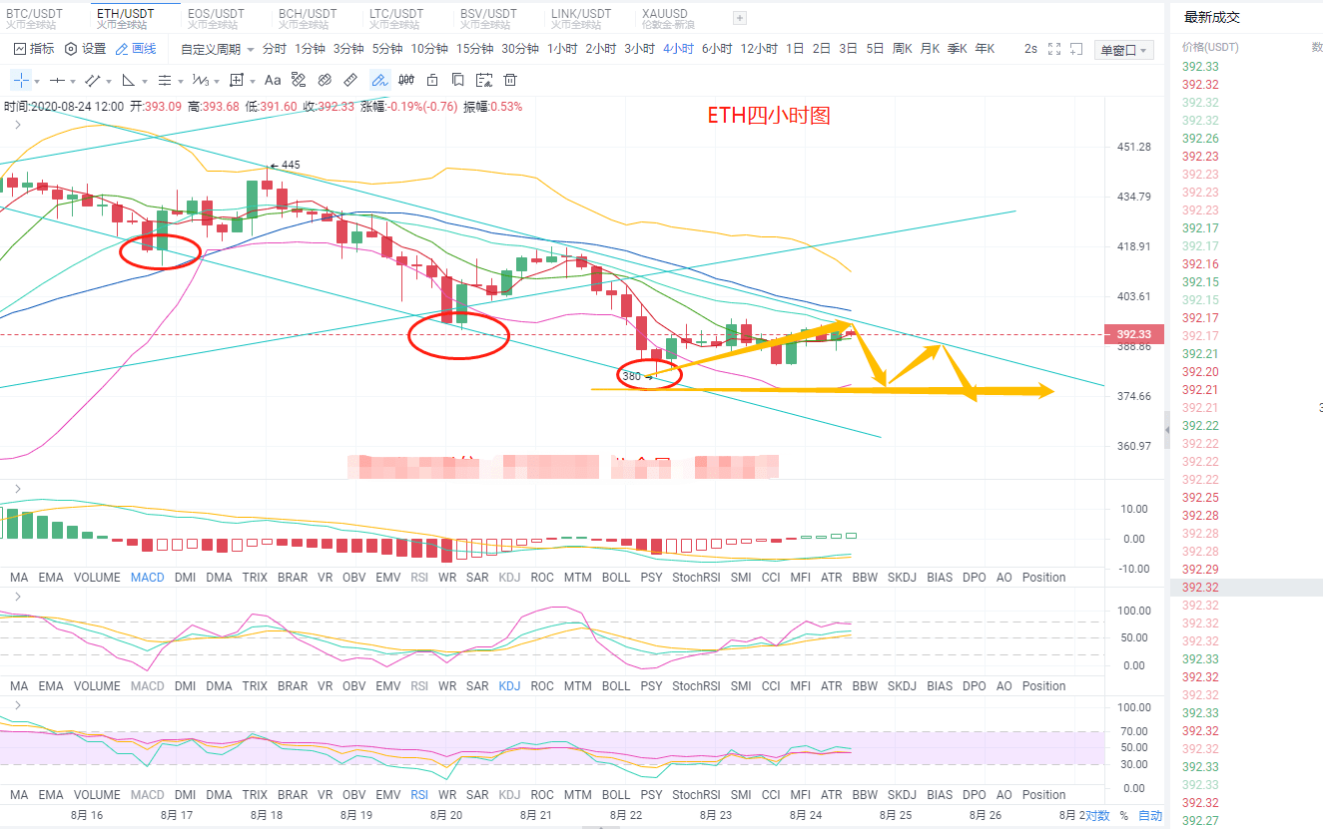Switch the MACD-highlighted indicator row to TRIX
The width and height of the screenshot is (1323, 829).
[x=255, y=578]
